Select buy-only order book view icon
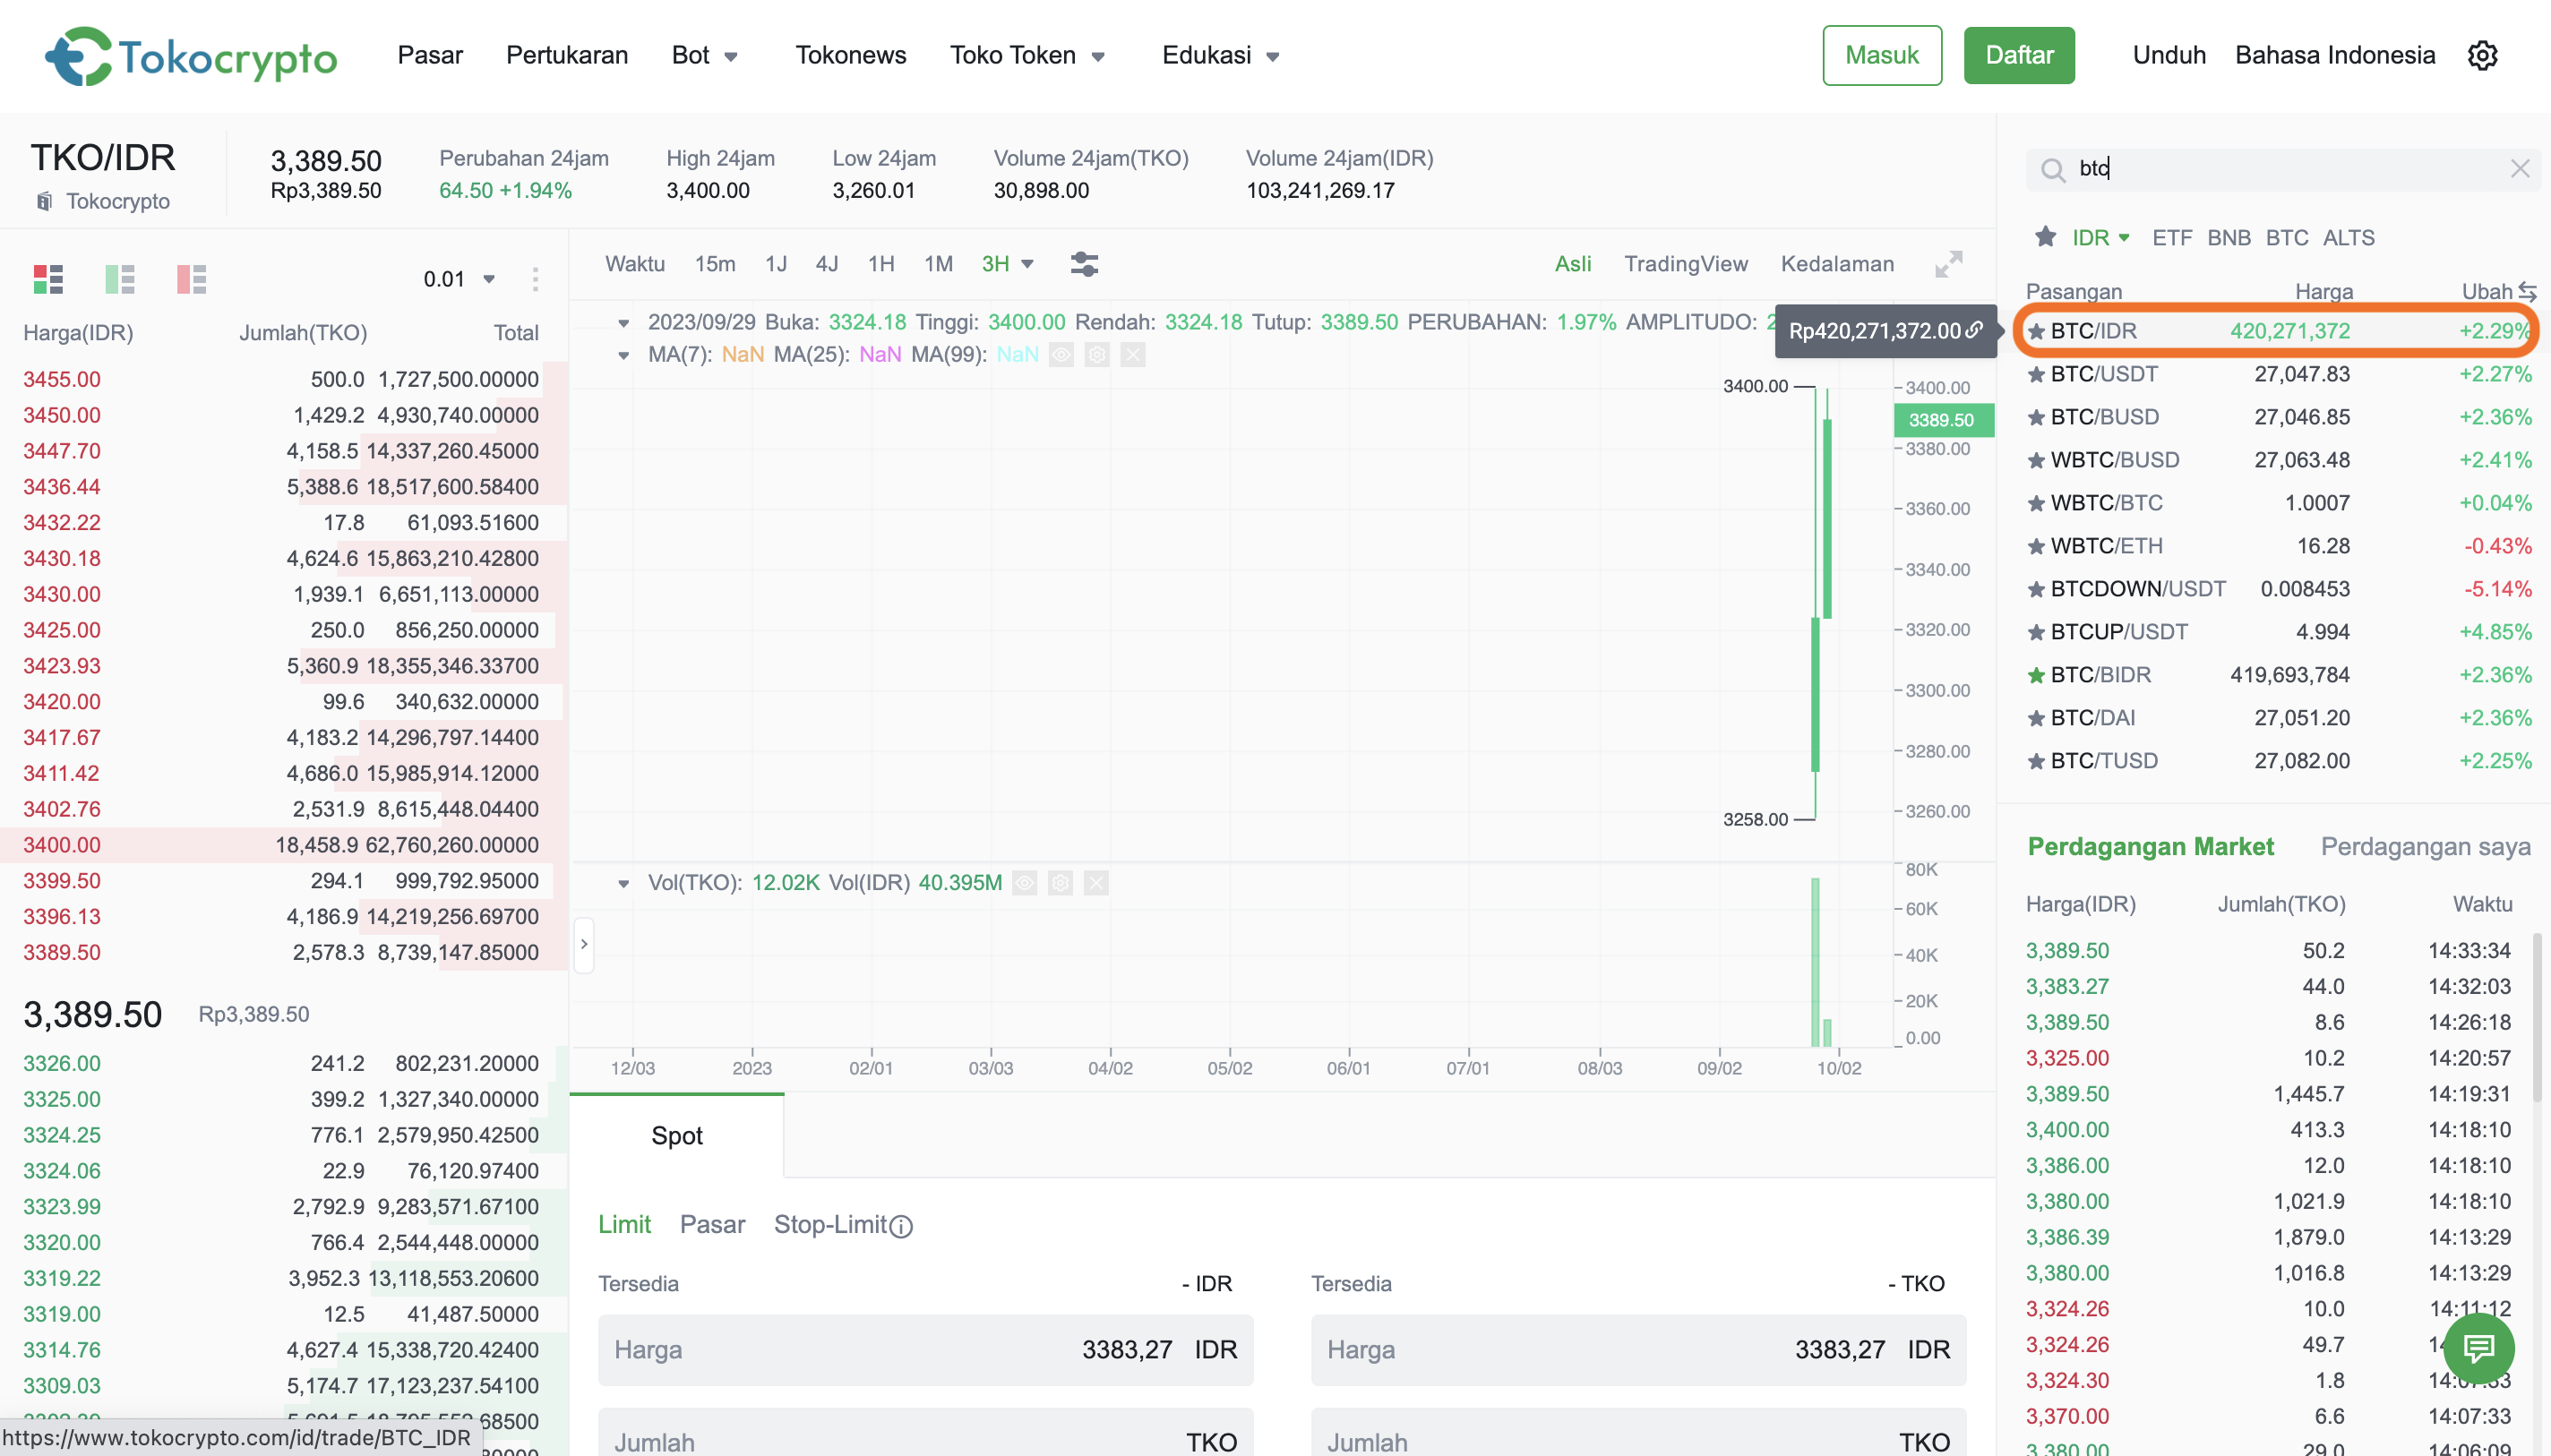This screenshot has height=1456, width=2551. 119,279
